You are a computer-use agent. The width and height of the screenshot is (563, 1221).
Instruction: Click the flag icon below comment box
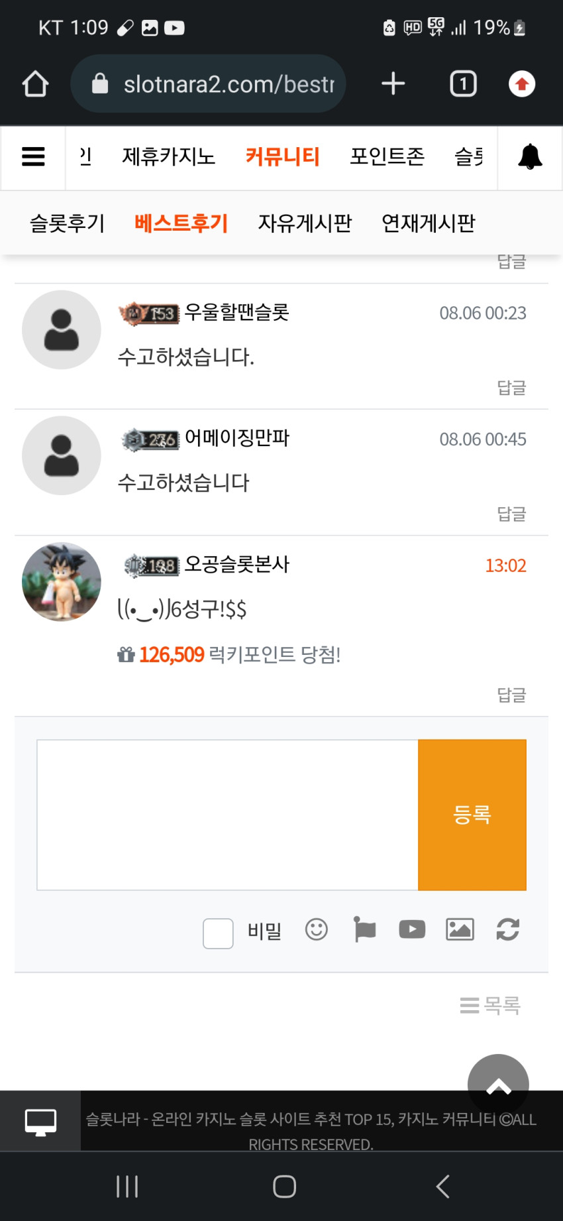tap(364, 929)
